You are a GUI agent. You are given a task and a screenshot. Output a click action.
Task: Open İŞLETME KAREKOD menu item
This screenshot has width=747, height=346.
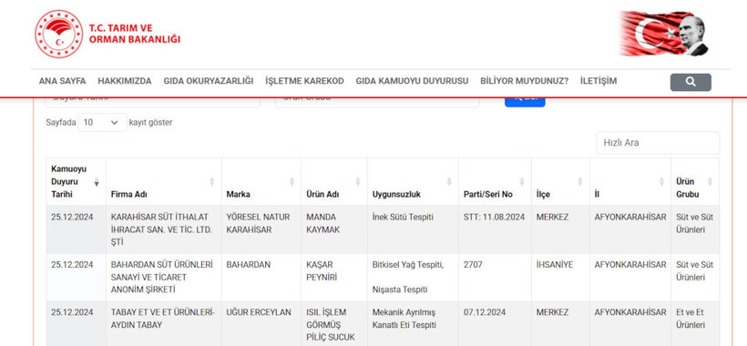tap(304, 81)
